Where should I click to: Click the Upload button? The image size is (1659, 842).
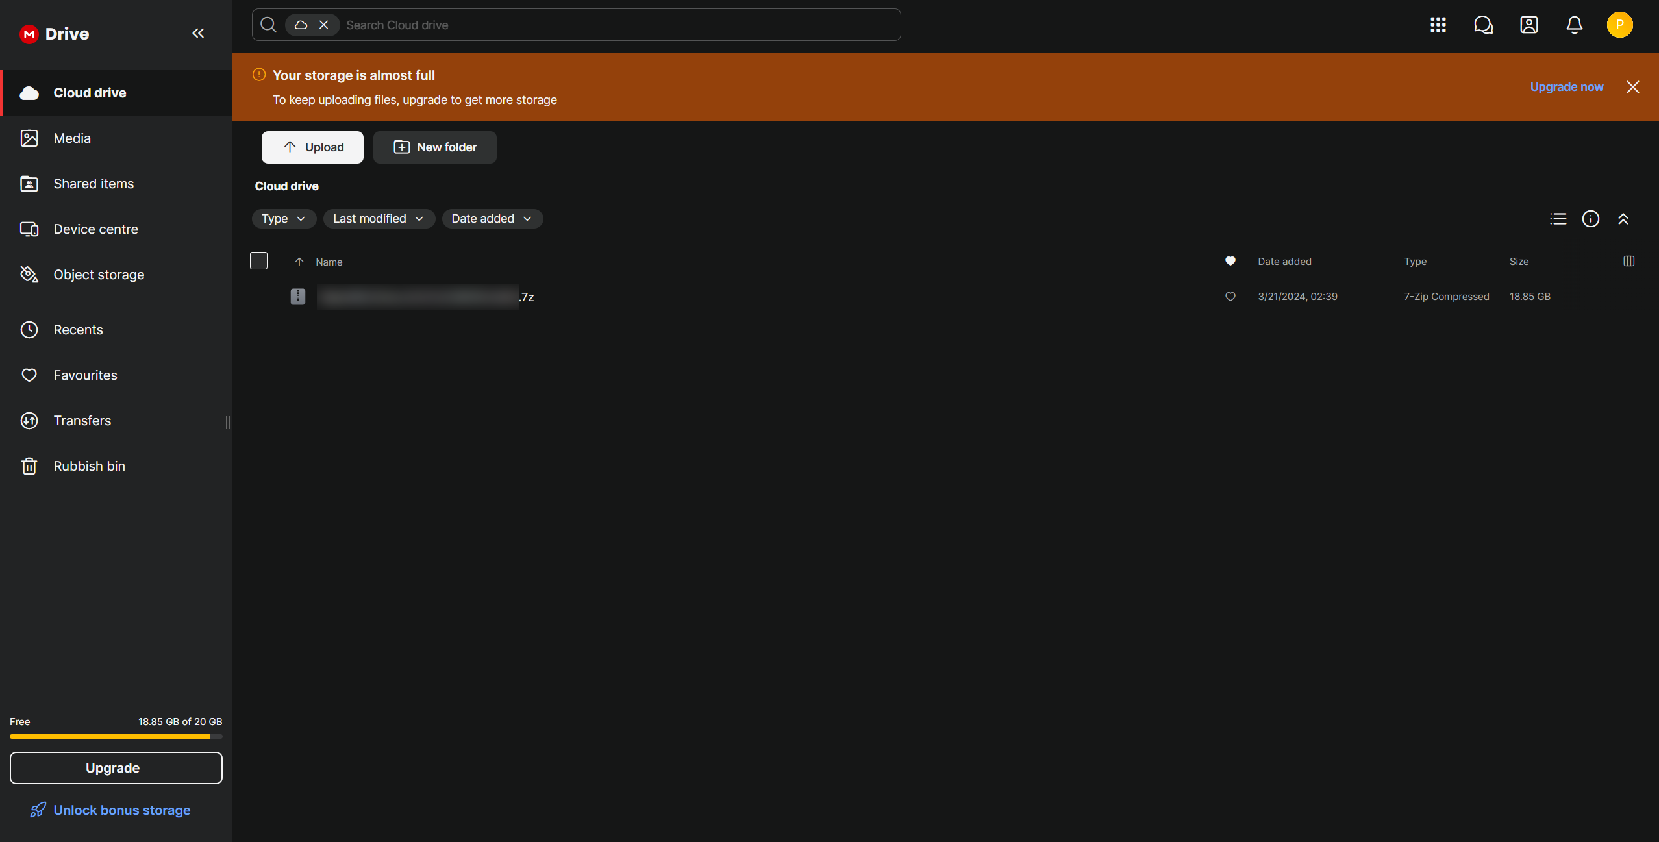coord(312,147)
